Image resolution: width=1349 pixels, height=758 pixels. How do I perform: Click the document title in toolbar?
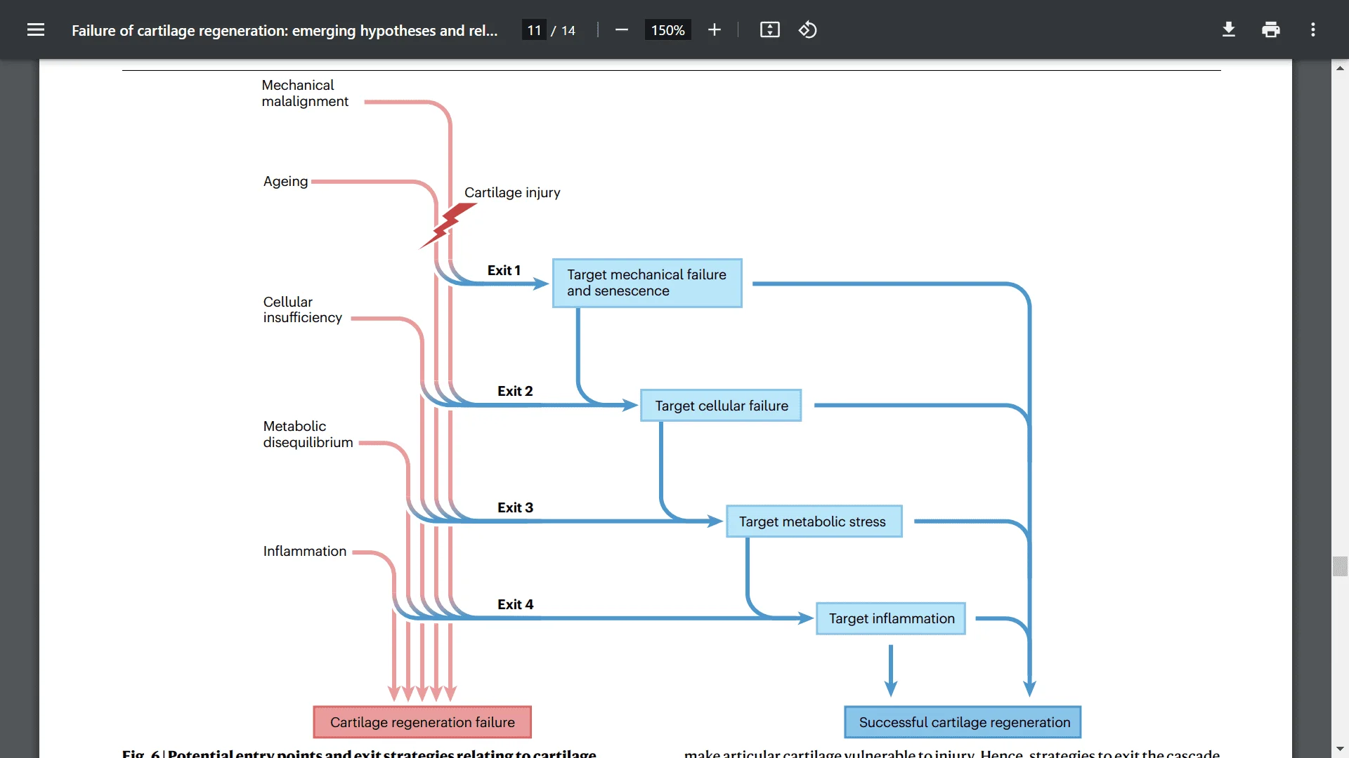point(285,29)
